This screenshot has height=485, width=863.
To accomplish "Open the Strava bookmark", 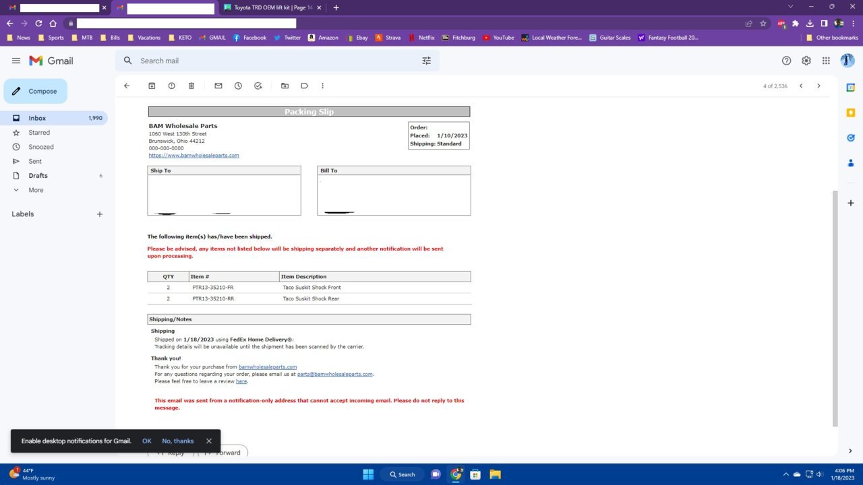I will click(x=388, y=38).
